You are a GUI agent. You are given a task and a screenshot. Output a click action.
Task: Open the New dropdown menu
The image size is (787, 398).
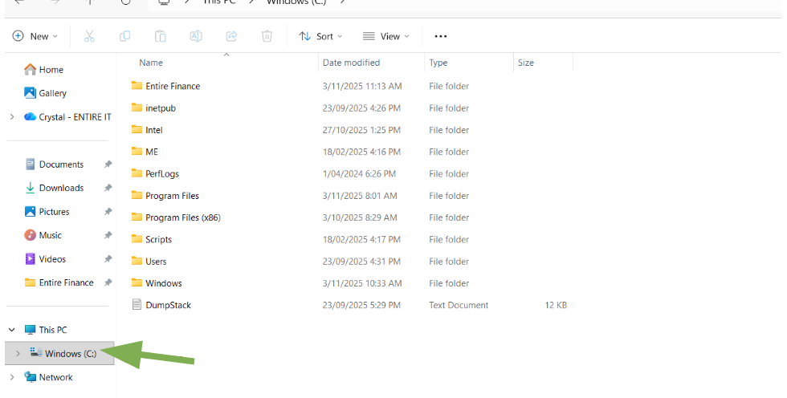pyautogui.click(x=35, y=36)
